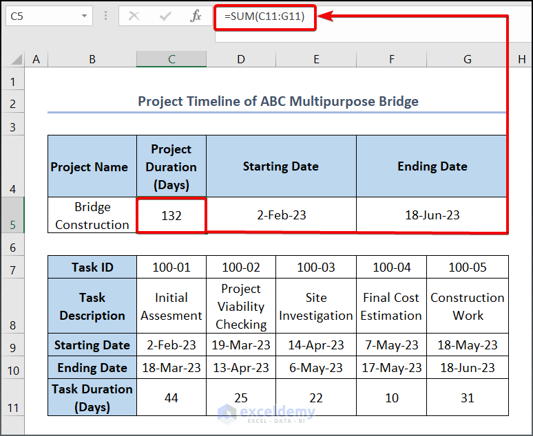
Task: Click the 'Project Duration (Days)' header cell
Action: point(171,166)
